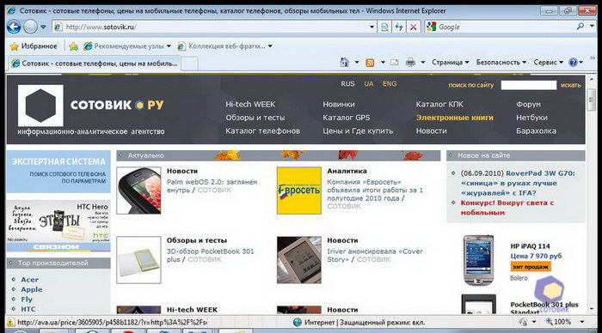The height and width of the screenshot is (333, 602).
Task: Click the Print icon
Action: pos(410,62)
